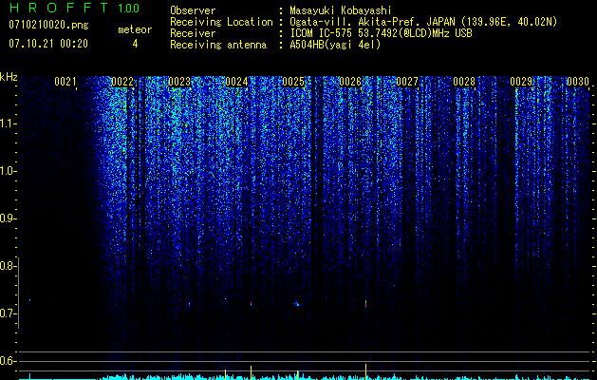The height and width of the screenshot is (380, 597).
Task: Click the red meteor echo near 0026
Action: (x=366, y=303)
